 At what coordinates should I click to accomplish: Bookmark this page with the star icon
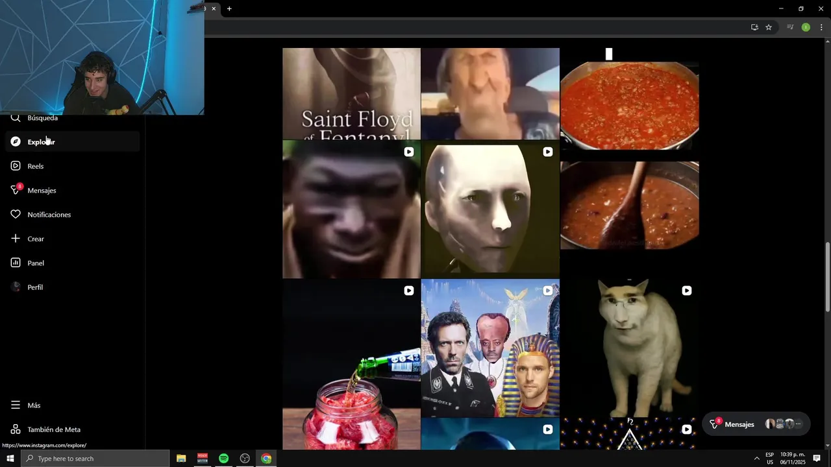pyautogui.click(x=769, y=27)
